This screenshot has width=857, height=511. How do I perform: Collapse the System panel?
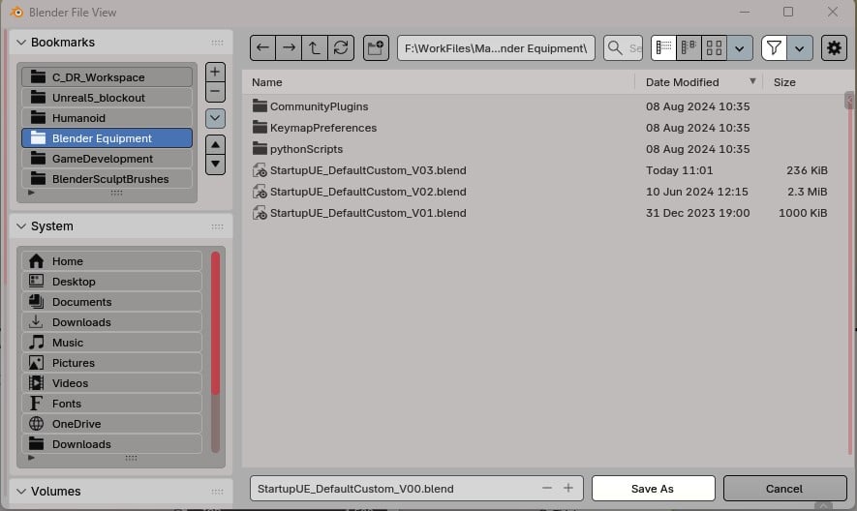tap(21, 226)
